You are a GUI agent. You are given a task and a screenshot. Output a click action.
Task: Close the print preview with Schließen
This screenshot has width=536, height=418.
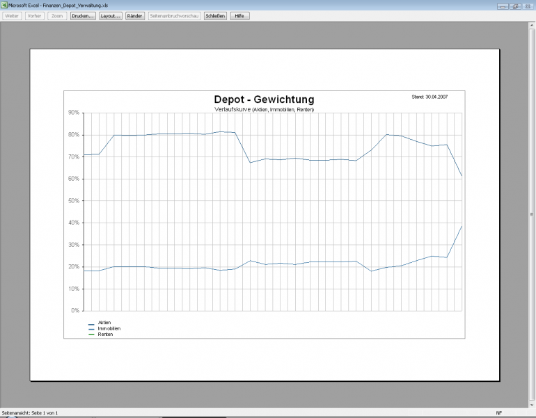pyautogui.click(x=215, y=15)
